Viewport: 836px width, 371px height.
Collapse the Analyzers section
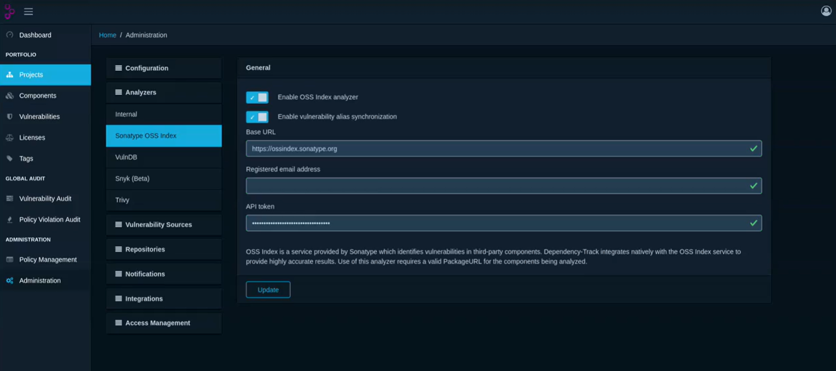(x=164, y=92)
